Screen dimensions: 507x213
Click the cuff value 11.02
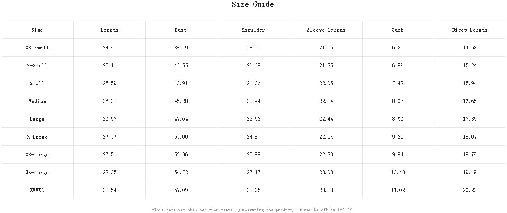(398, 190)
